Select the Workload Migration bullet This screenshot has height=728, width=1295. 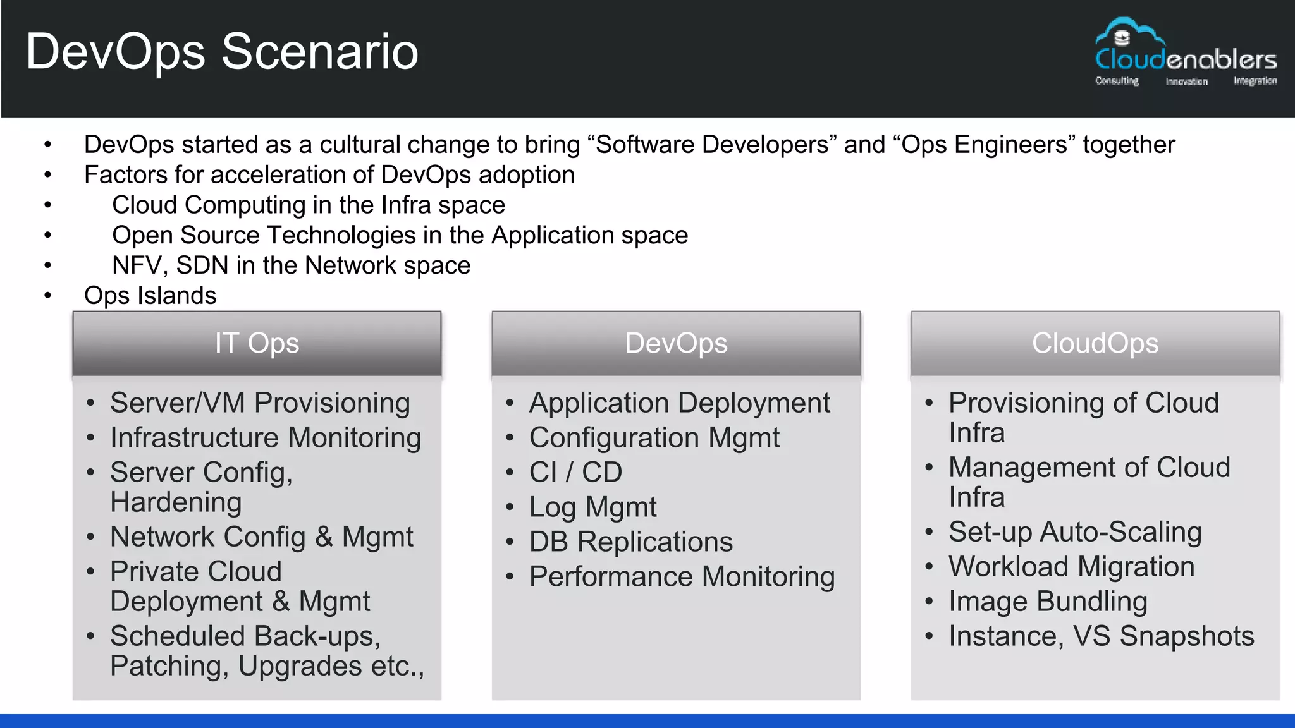point(1071,567)
